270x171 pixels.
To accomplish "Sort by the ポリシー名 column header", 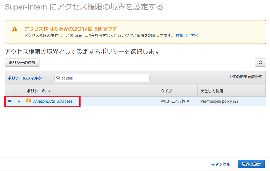I will [36, 91].
